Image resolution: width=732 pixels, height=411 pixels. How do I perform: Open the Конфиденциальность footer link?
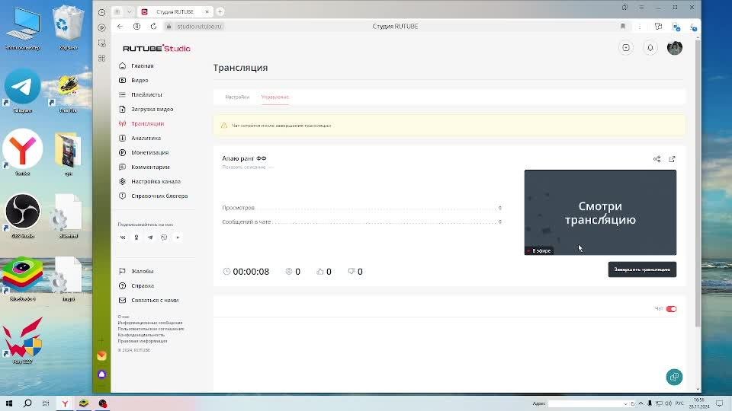tap(141, 335)
